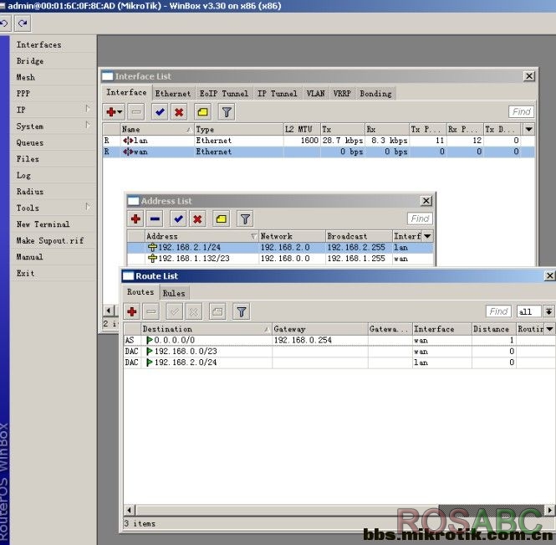556x545 pixels.
Task: Click yellow comment icon in Address List
Action: (x=222, y=219)
